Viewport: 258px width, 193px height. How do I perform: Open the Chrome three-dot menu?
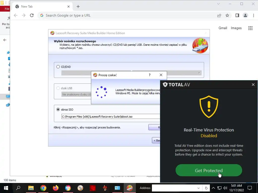(253, 15)
